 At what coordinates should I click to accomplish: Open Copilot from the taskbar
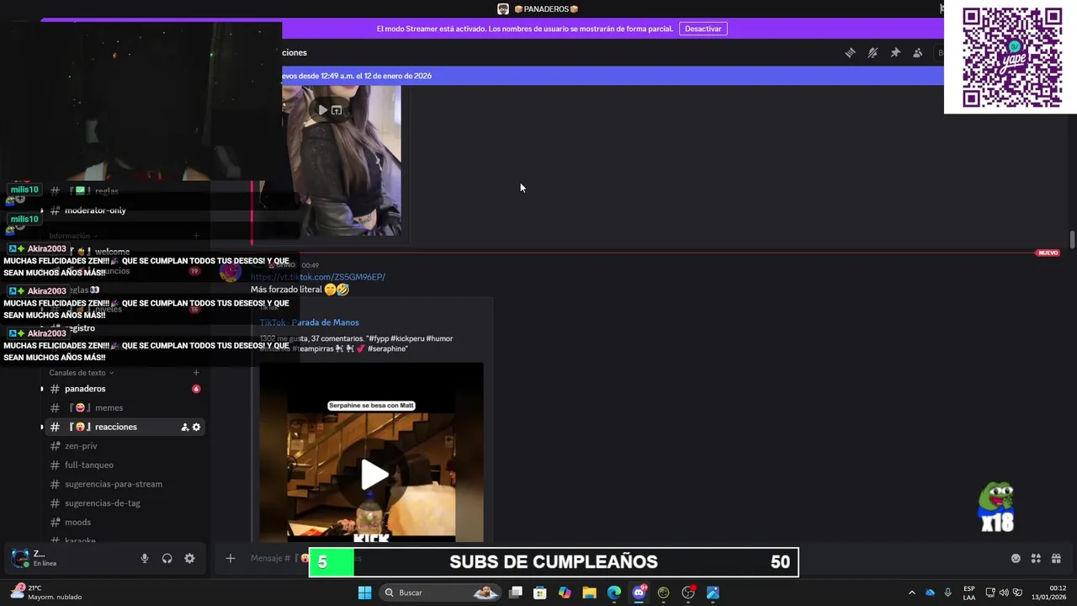pyautogui.click(x=565, y=593)
